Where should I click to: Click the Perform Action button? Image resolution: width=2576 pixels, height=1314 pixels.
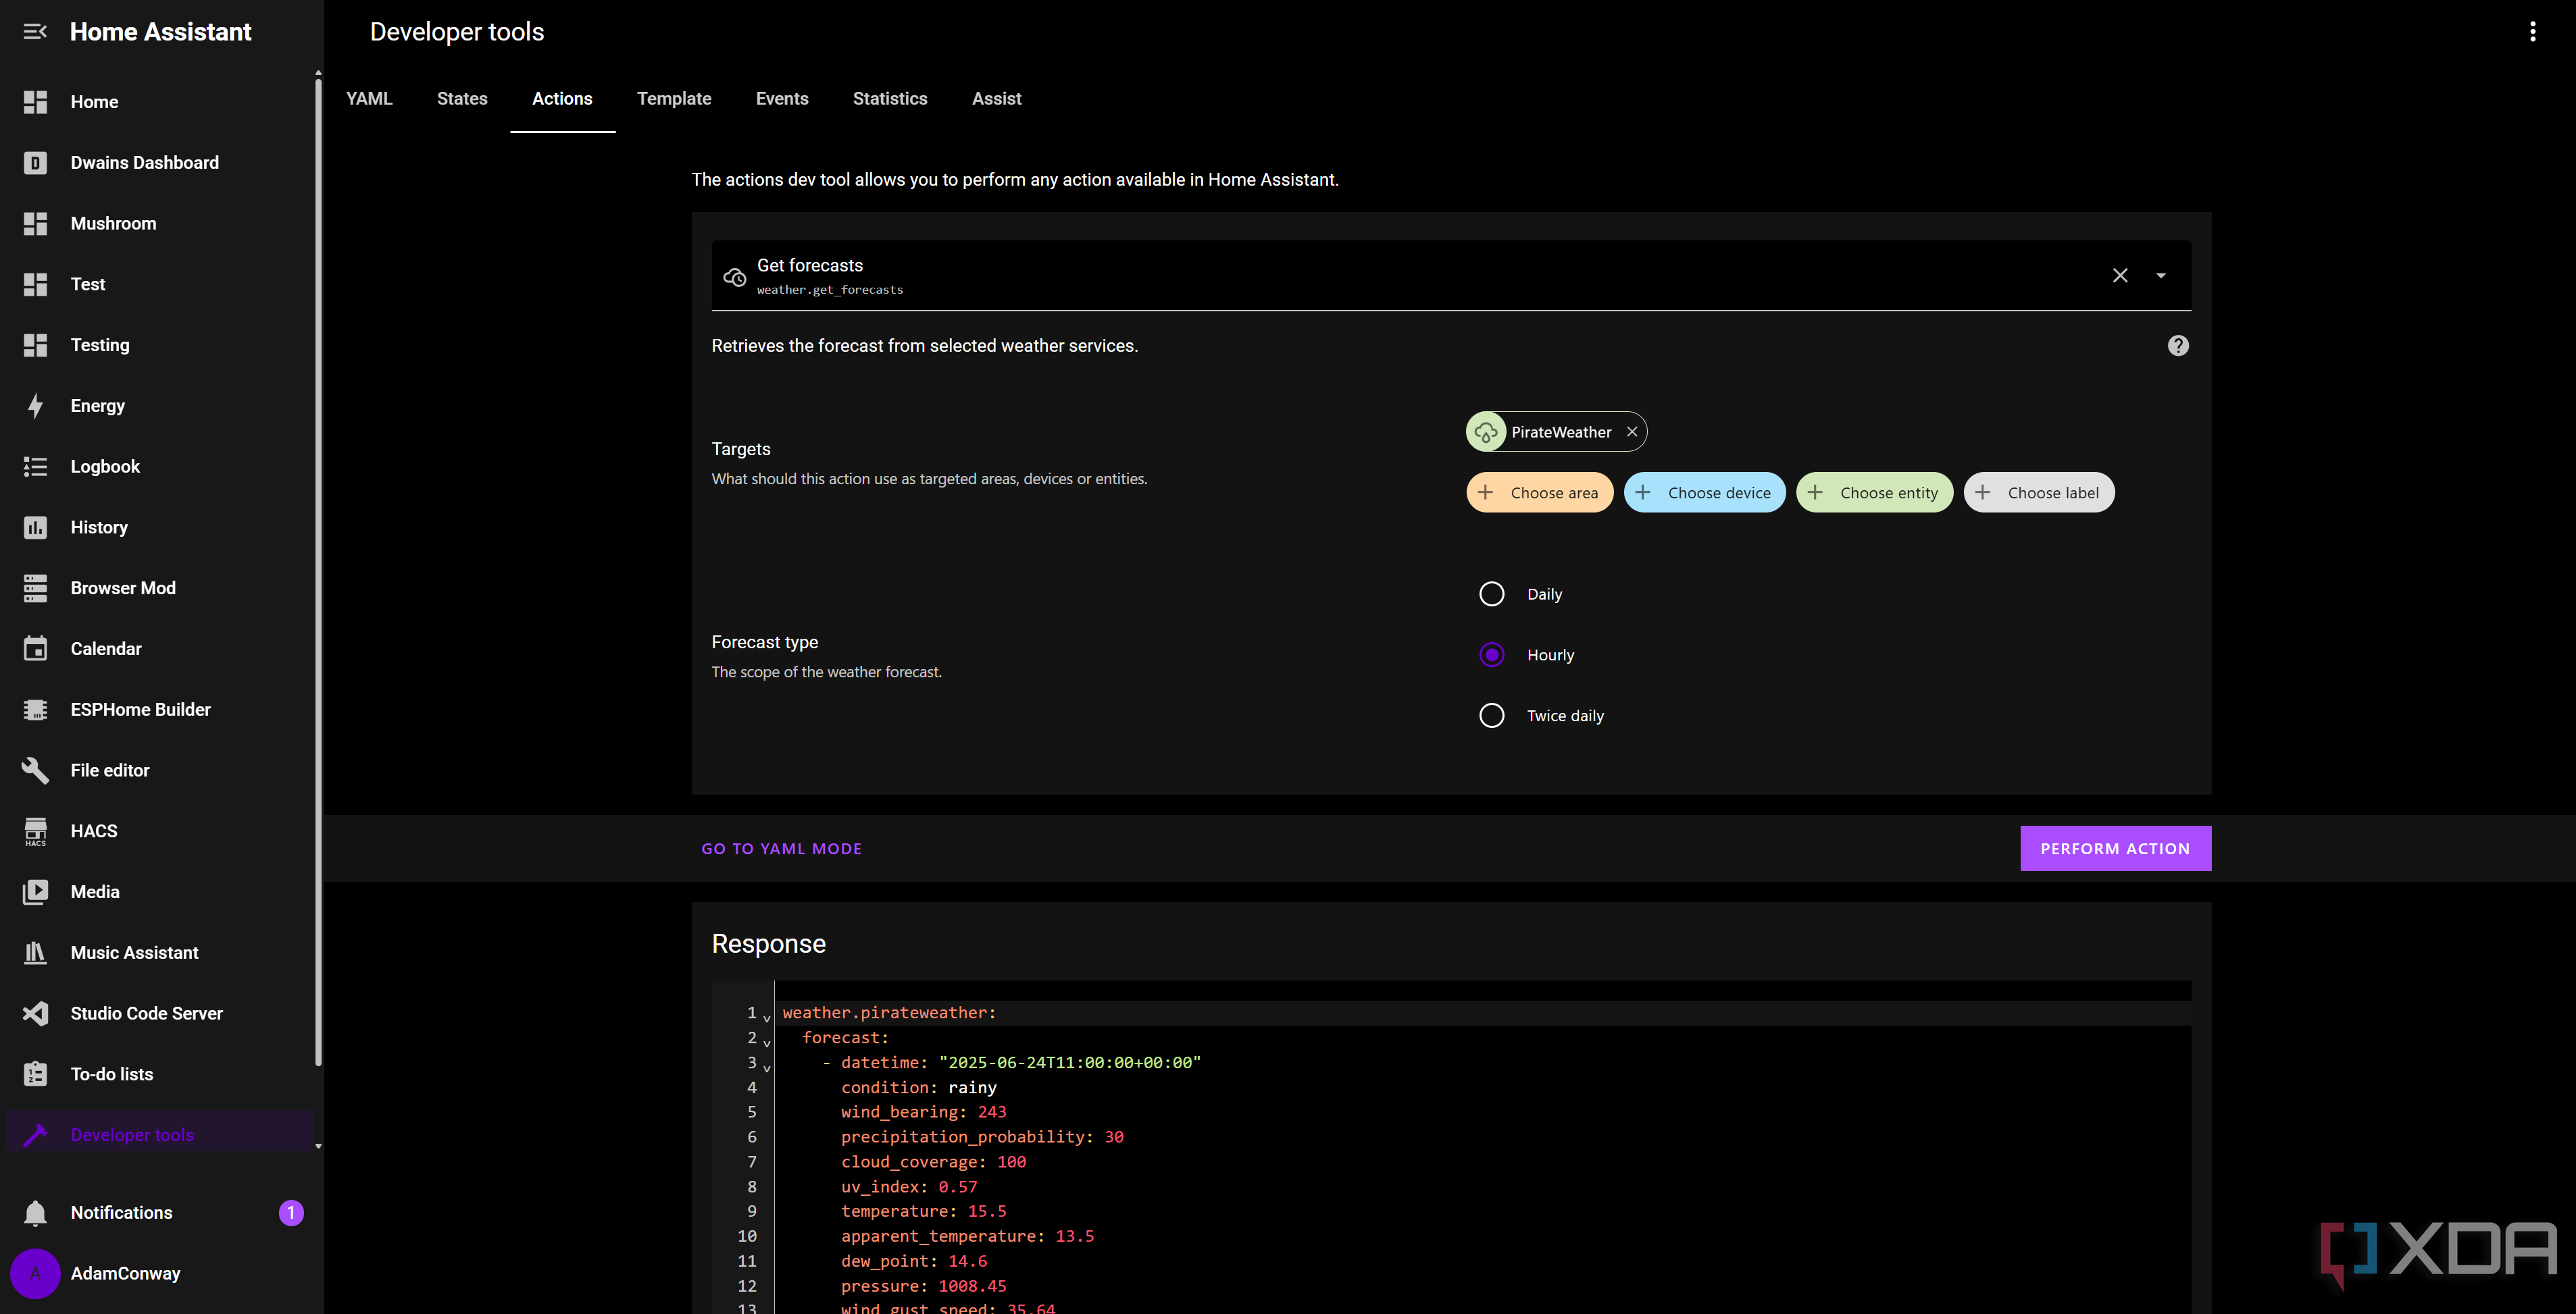tap(2115, 848)
